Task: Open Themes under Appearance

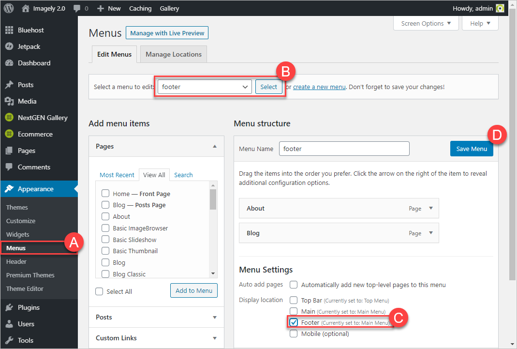Action: [17, 207]
